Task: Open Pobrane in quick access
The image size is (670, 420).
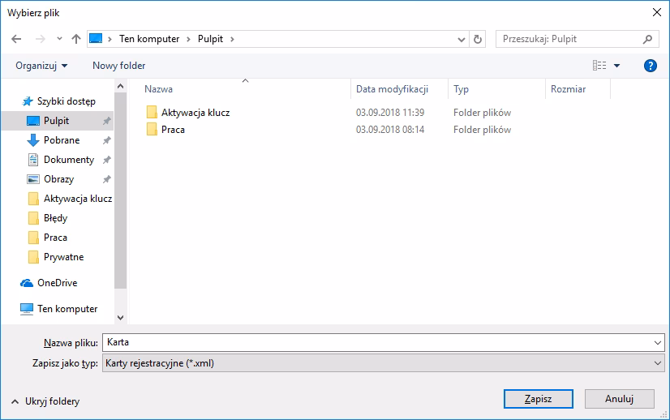Action: click(61, 140)
